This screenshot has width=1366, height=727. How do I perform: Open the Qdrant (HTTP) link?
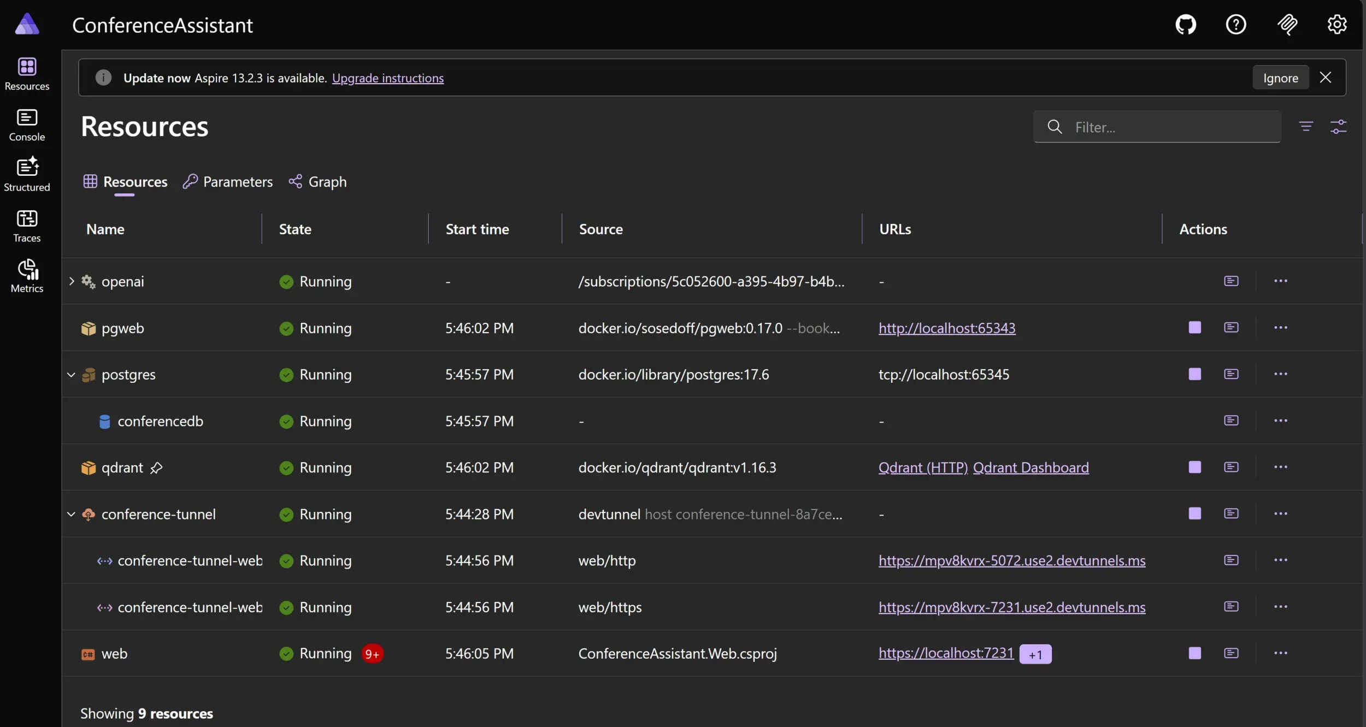coord(923,468)
